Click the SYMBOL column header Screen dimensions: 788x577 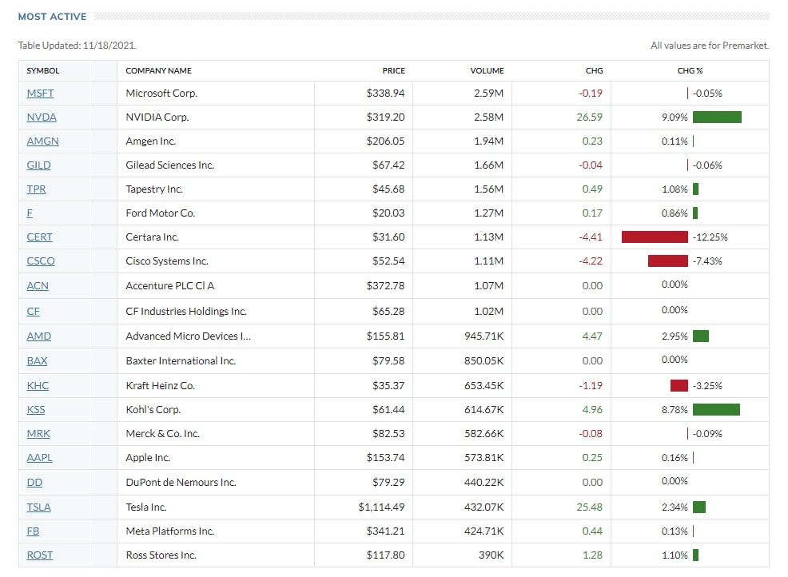pos(42,71)
